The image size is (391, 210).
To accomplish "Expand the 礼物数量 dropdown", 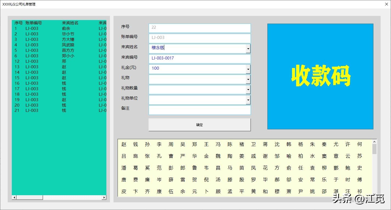I will pos(248,89).
